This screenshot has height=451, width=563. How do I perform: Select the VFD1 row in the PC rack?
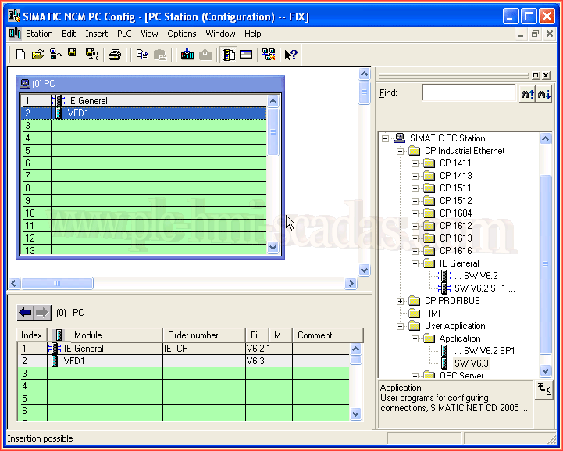pyautogui.click(x=156, y=113)
